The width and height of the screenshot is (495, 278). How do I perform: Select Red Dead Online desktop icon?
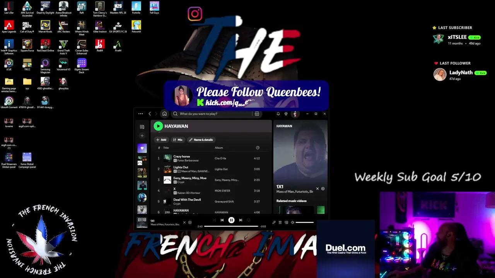pos(45,46)
